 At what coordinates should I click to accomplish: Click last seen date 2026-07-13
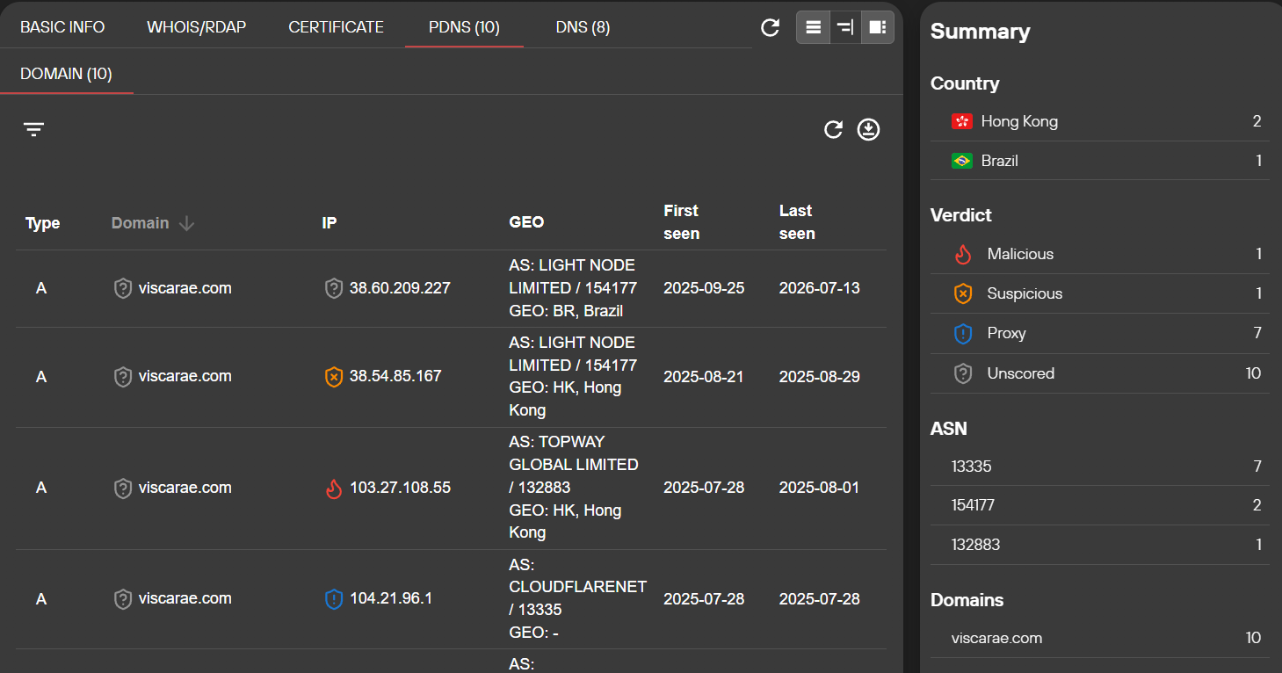coord(820,288)
